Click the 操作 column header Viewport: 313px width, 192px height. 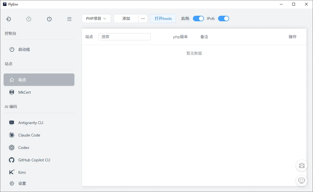293,37
